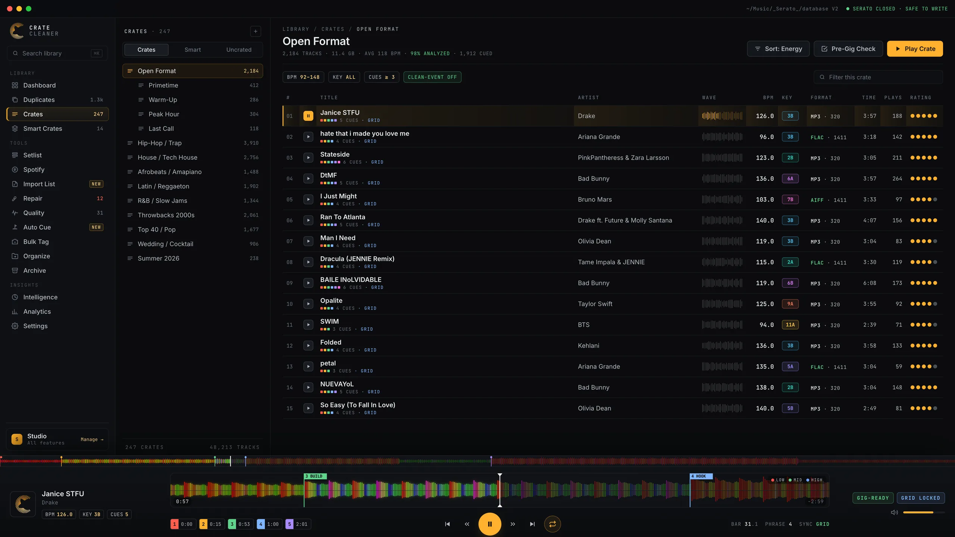Select the Hip-Hop / Trap crate

[x=192, y=143]
